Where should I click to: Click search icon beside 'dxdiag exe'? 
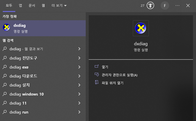point(5,67)
